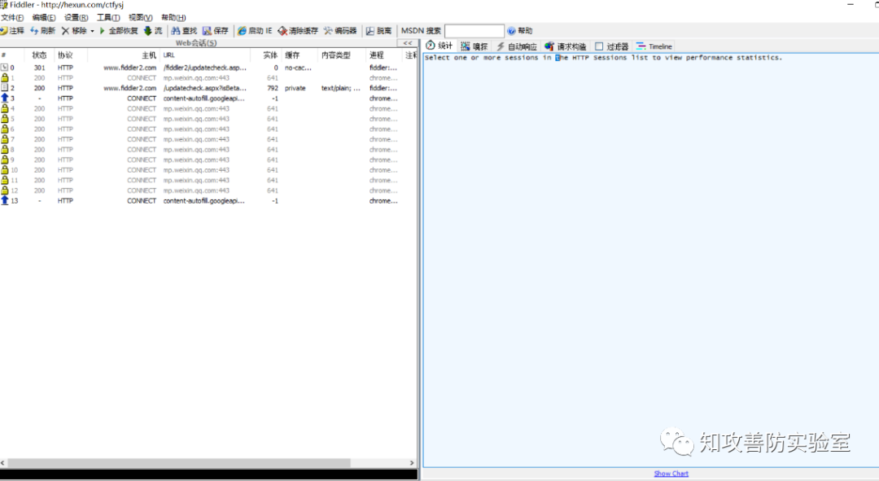The image size is (879, 481).
Task: Collapse the session list with << button
Action: point(408,43)
